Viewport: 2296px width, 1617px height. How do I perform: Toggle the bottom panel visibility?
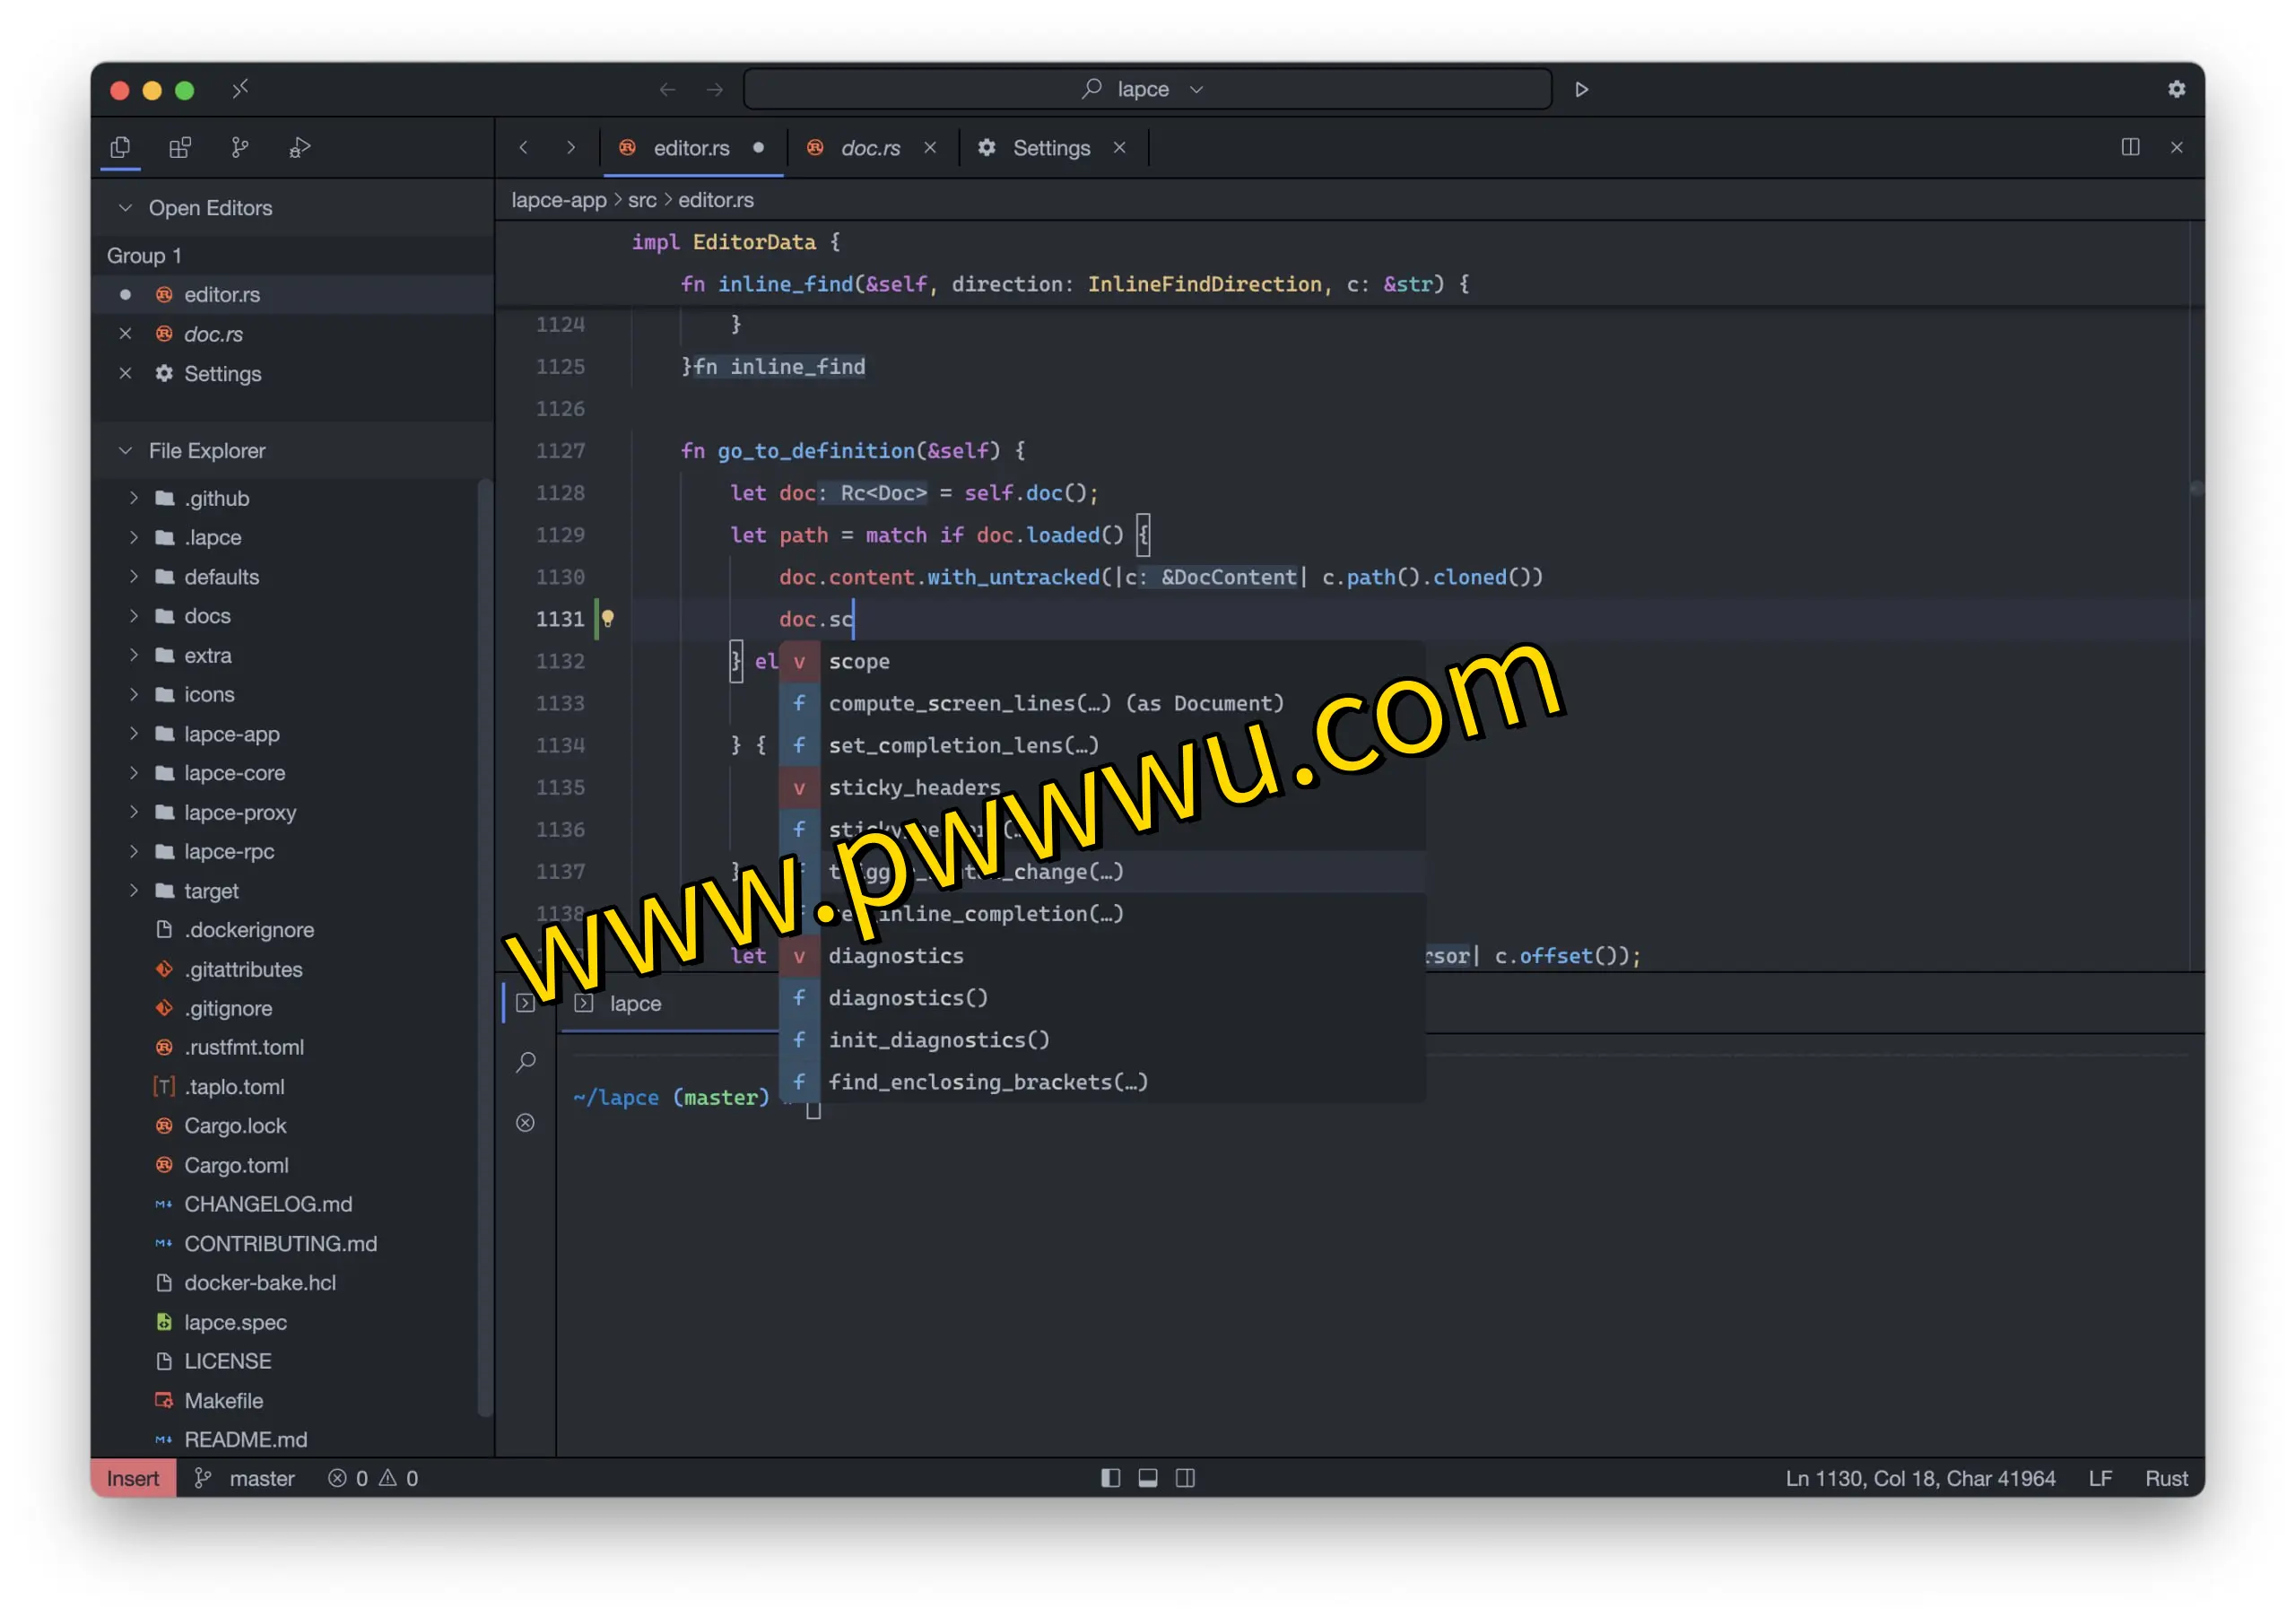(1148, 1478)
